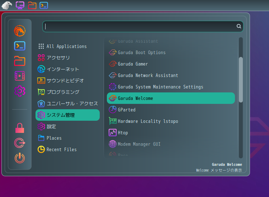Viewport: 269px width, 197px height.
Task: Open settings gear in sidebar favorites
Action: coord(20,91)
